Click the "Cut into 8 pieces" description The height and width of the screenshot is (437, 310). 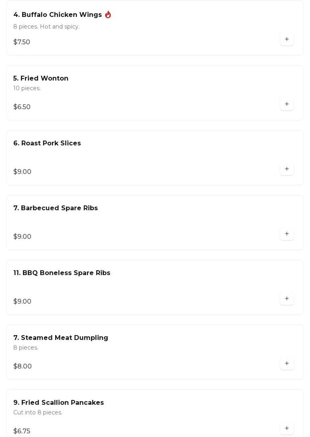tap(38, 412)
